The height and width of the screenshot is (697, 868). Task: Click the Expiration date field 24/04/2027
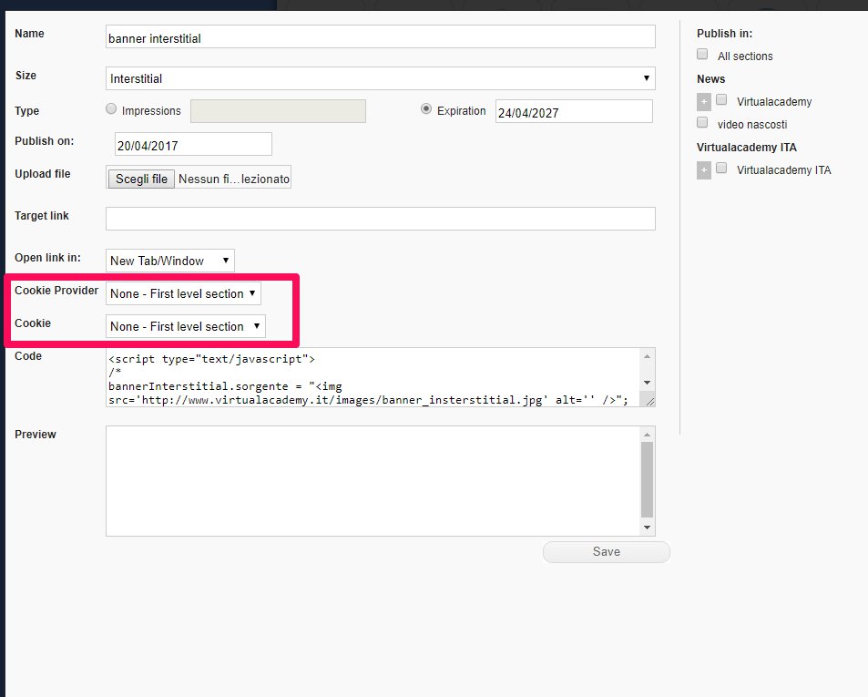click(574, 112)
